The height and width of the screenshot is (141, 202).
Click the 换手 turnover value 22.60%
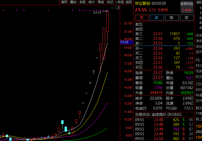[x=156, y=98]
